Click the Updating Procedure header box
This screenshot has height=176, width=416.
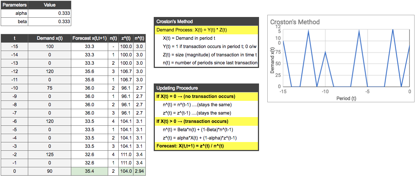point(206,88)
